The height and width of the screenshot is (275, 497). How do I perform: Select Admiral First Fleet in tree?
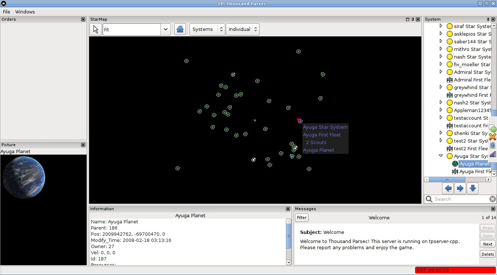tap(472, 80)
